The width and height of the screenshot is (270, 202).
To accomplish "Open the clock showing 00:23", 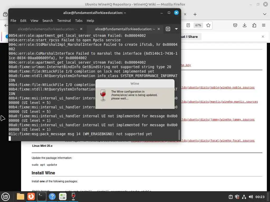I will 260,197.
